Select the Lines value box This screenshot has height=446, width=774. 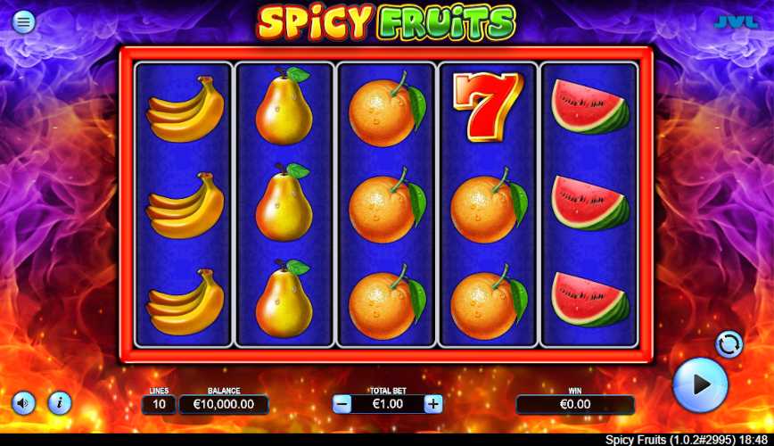tap(159, 404)
